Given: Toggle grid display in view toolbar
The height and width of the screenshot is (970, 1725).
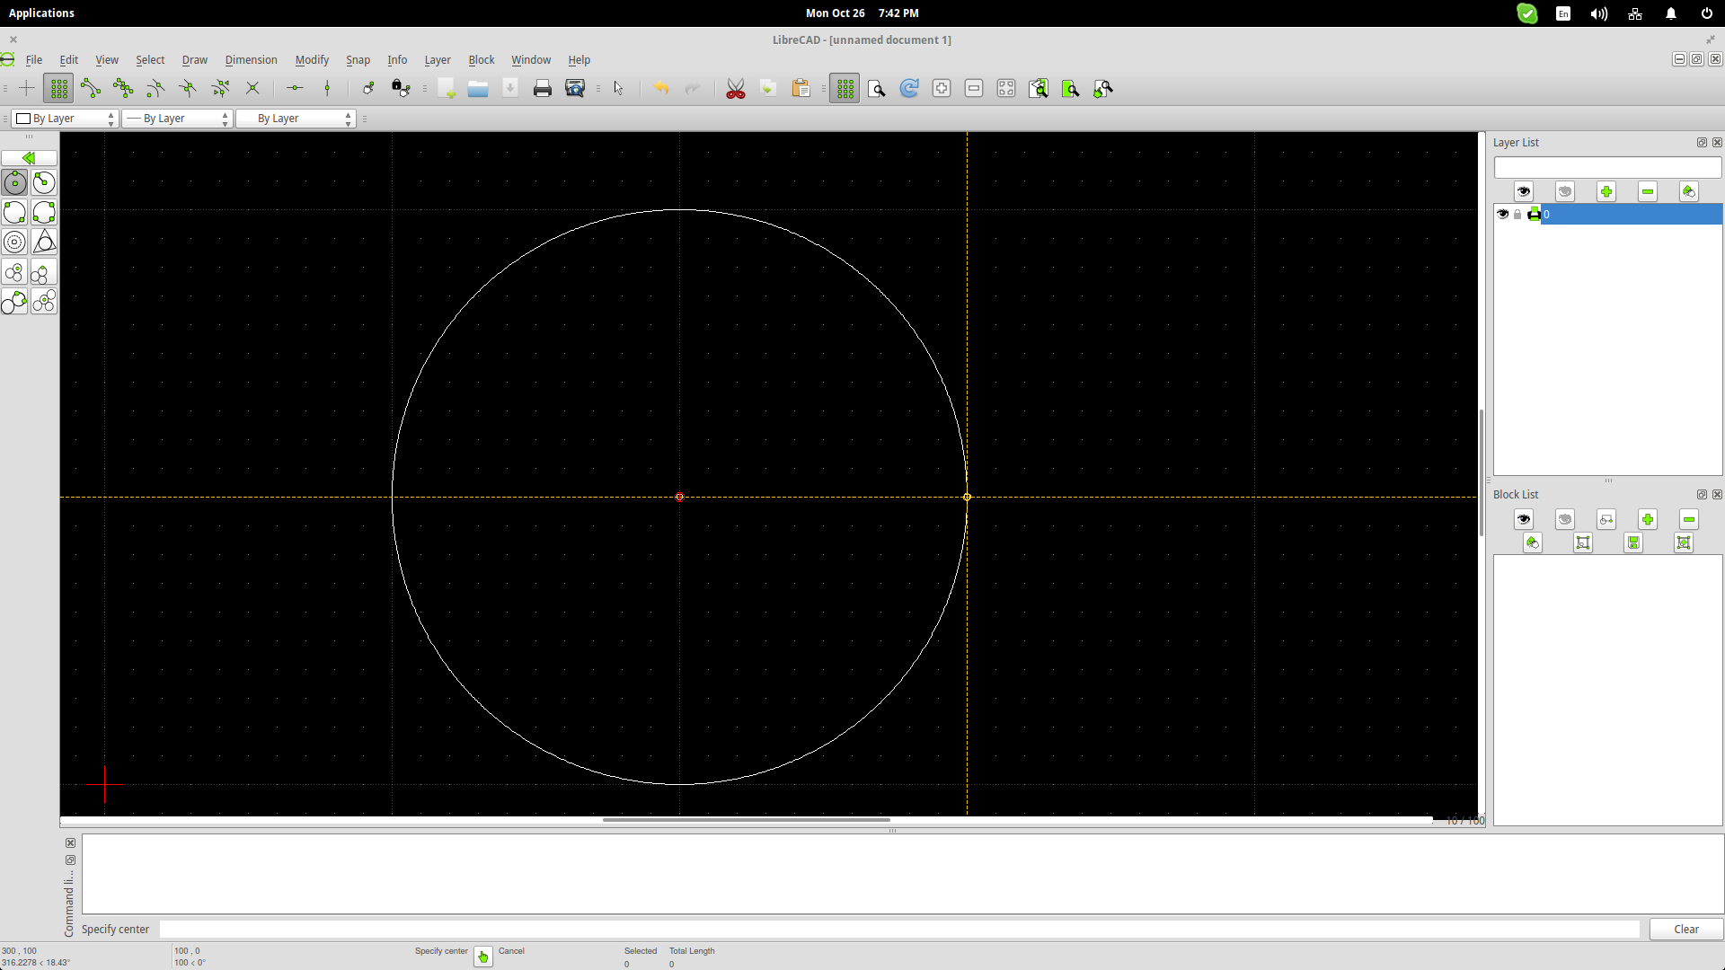Looking at the screenshot, I should tap(845, 88).
